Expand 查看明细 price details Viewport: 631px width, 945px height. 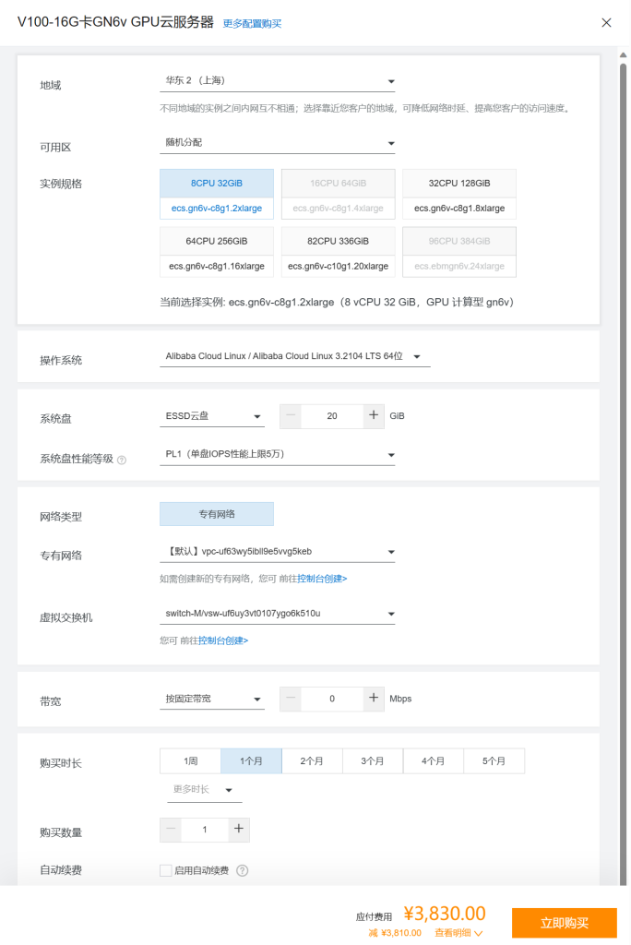click(458, 933)
